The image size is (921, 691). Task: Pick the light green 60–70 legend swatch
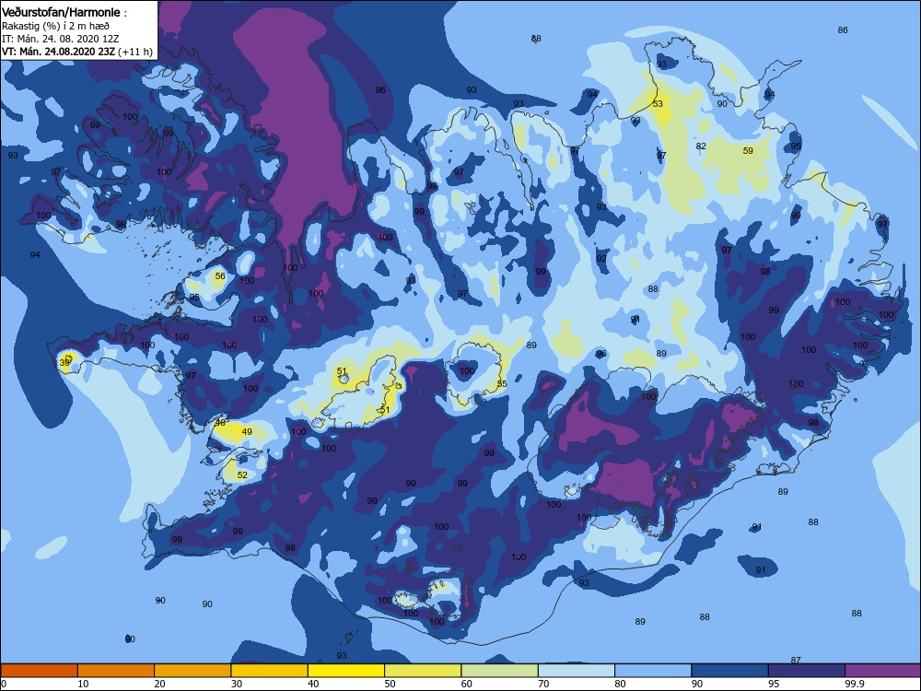[500, 671]
